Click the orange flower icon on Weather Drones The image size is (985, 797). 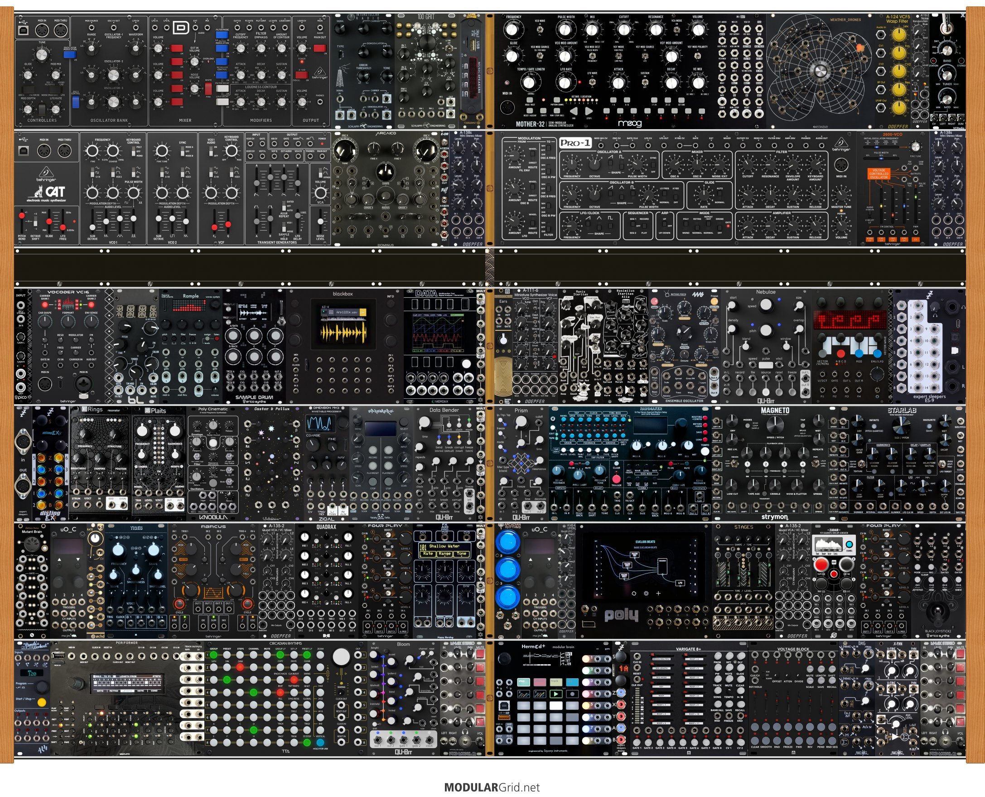click(x=859, y=48)
